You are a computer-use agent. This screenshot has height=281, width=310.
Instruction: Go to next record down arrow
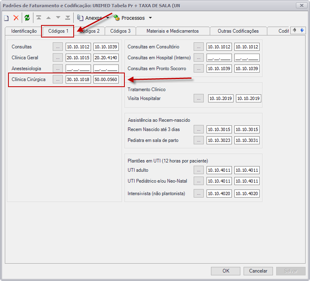coord(58,18)
